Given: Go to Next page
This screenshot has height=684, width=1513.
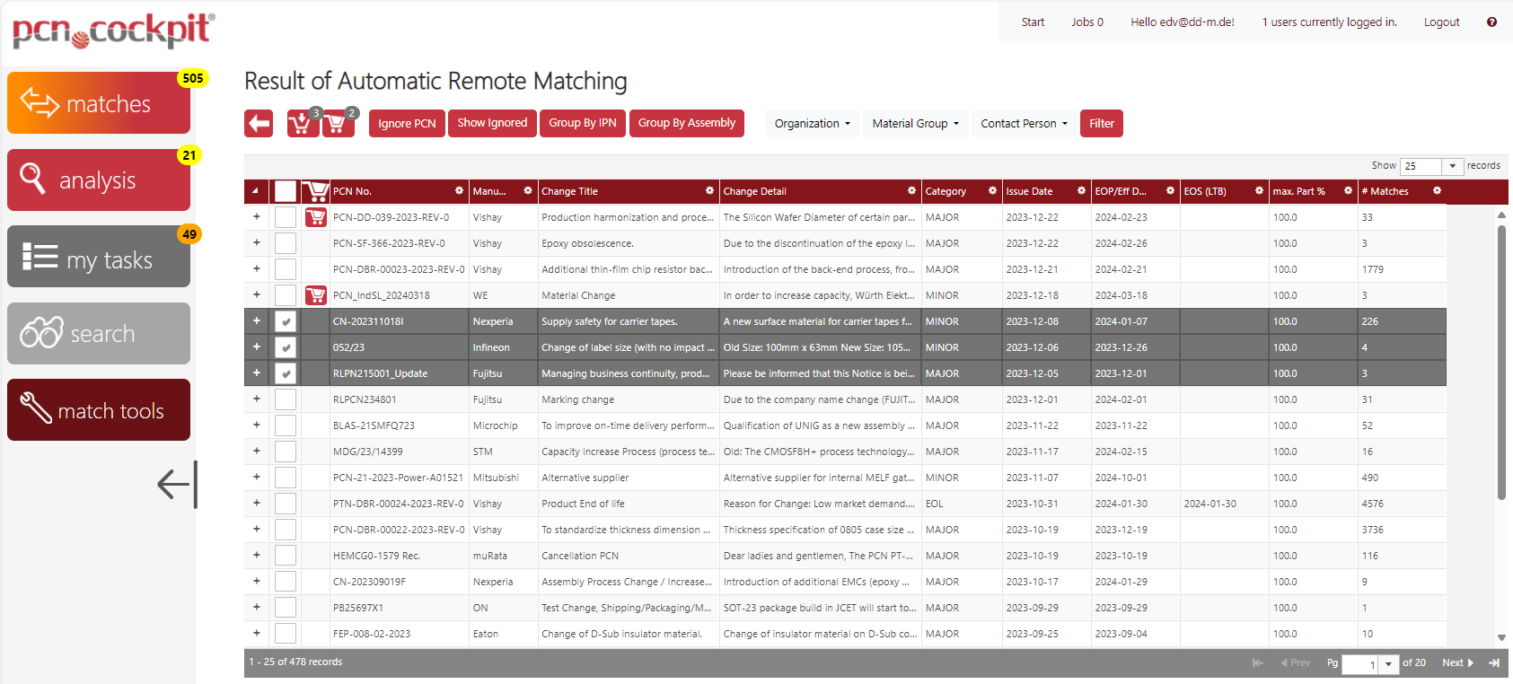Looking at the screenshot, I should pos(1458,662).
